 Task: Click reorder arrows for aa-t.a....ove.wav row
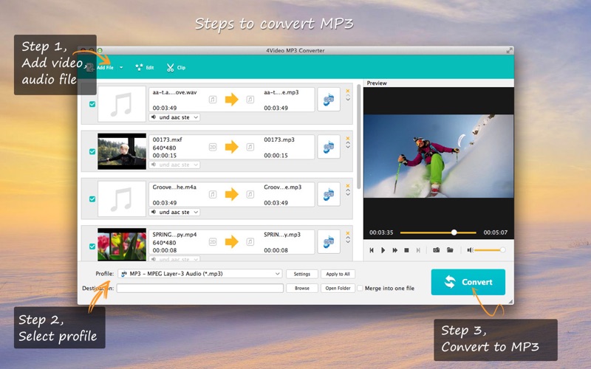348,97
